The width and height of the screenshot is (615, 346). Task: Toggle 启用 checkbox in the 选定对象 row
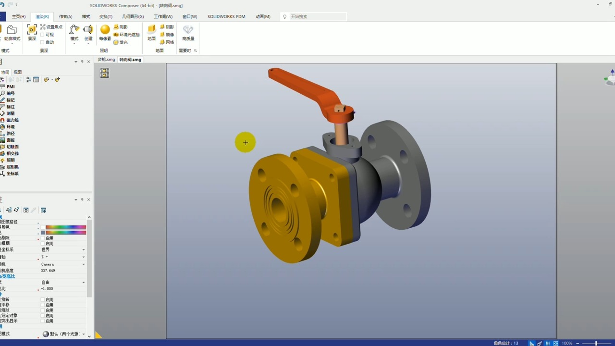coord(43,315)
